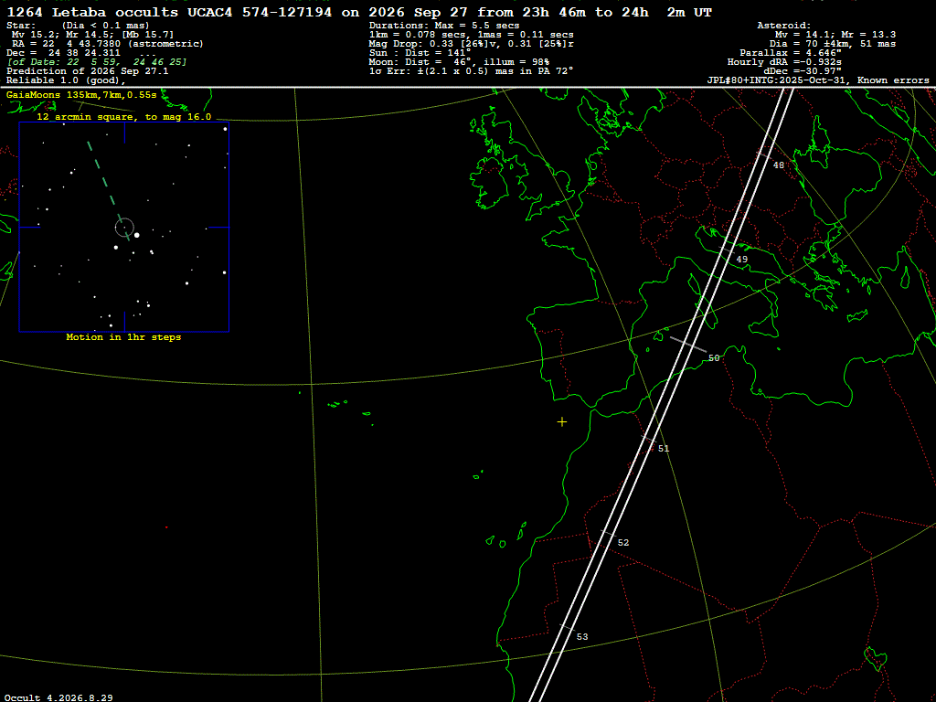Click the small red dot in the Atlantic
This screenshot has height=702, width=936.
coord(166,527)
